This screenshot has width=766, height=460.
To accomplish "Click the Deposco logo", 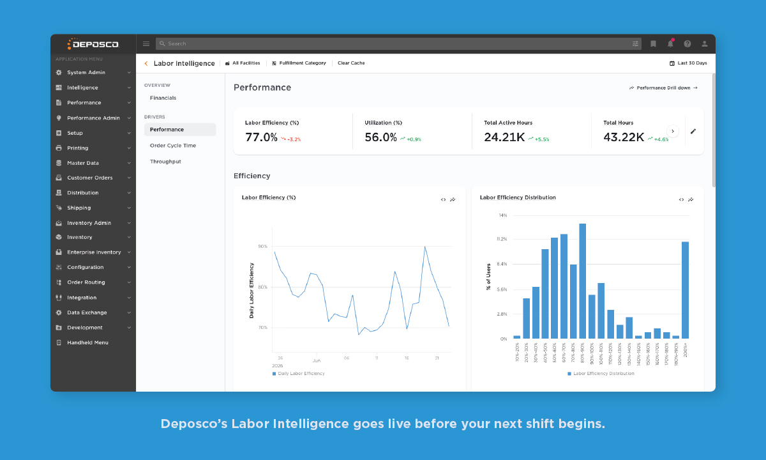I will coord(93,44).
